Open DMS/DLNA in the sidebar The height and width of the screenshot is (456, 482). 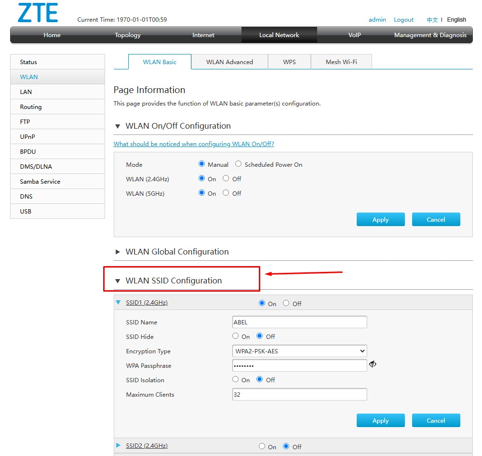(x=57, y=166)
